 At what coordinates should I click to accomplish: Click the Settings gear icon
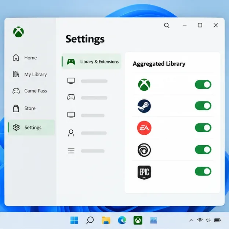tap(16, 127)
